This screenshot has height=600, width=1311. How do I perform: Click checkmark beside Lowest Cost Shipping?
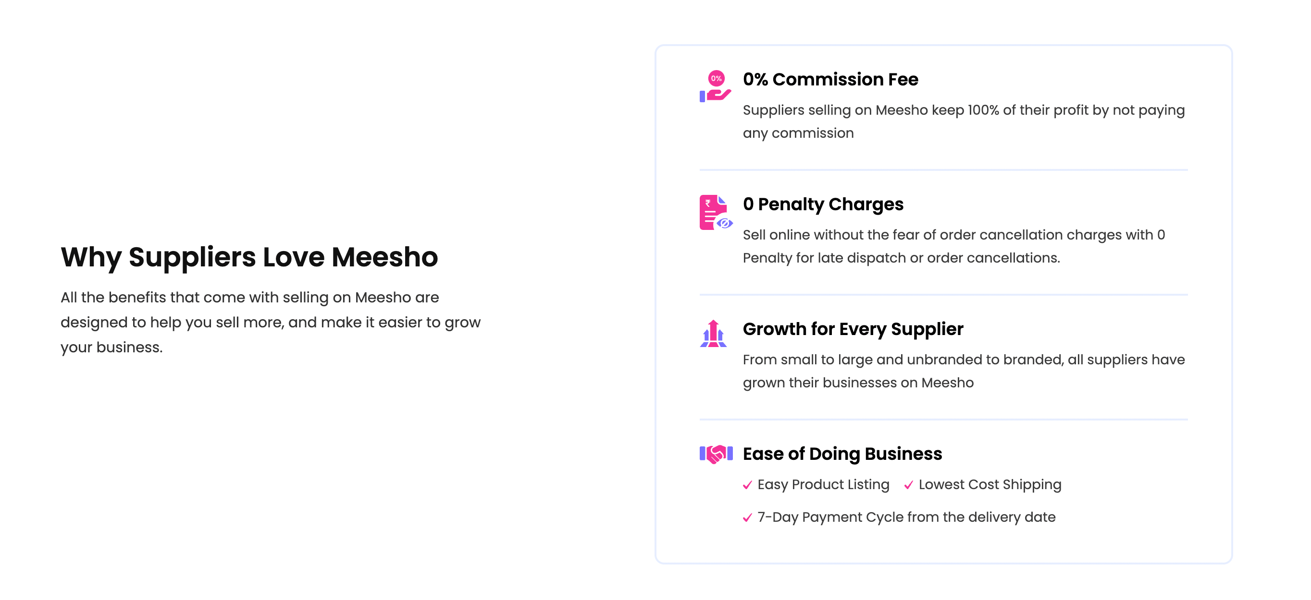point(908,485)
